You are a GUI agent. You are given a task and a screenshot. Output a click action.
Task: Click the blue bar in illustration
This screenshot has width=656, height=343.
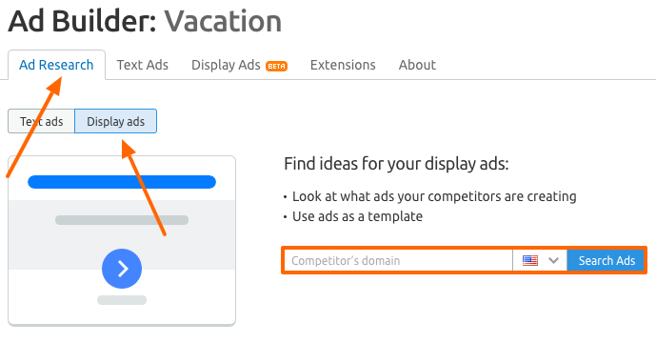pos(122,182)
